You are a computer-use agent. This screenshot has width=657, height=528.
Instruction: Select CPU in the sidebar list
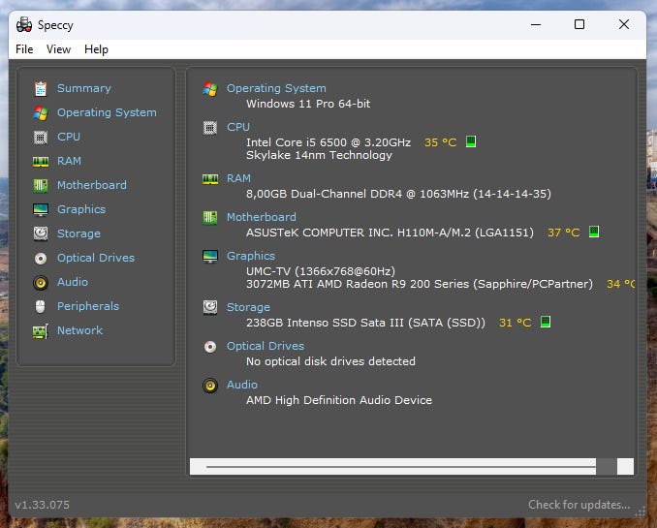69,137
